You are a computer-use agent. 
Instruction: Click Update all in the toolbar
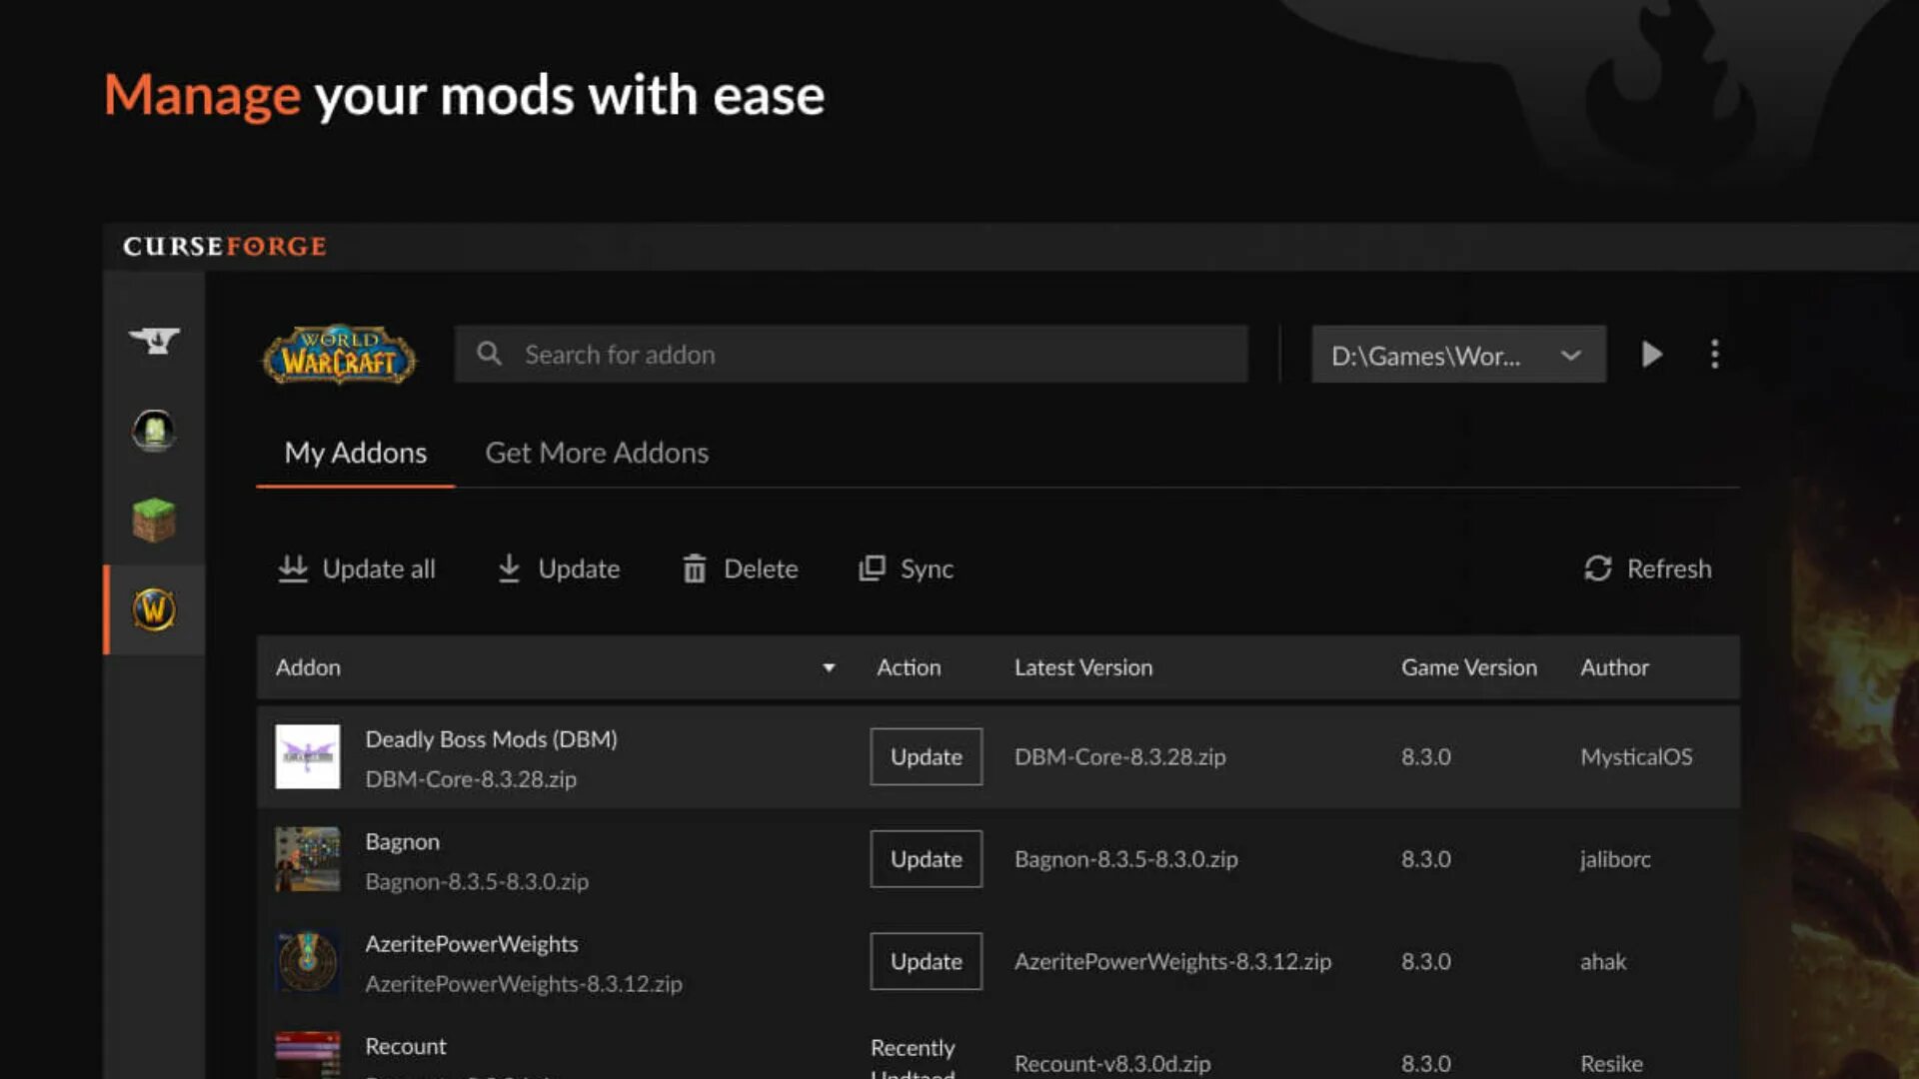pos(357,568)
